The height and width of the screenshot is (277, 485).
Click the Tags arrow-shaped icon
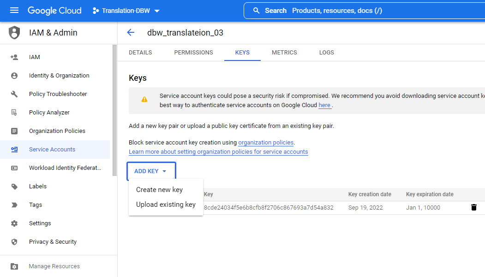coord(14,205)
